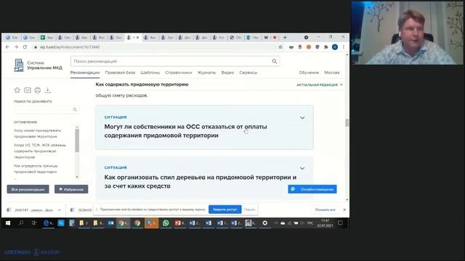Viewport: 465px width, 261px height.
Task: Download the document using the download arrow icon
Action: tap(47, 90)
